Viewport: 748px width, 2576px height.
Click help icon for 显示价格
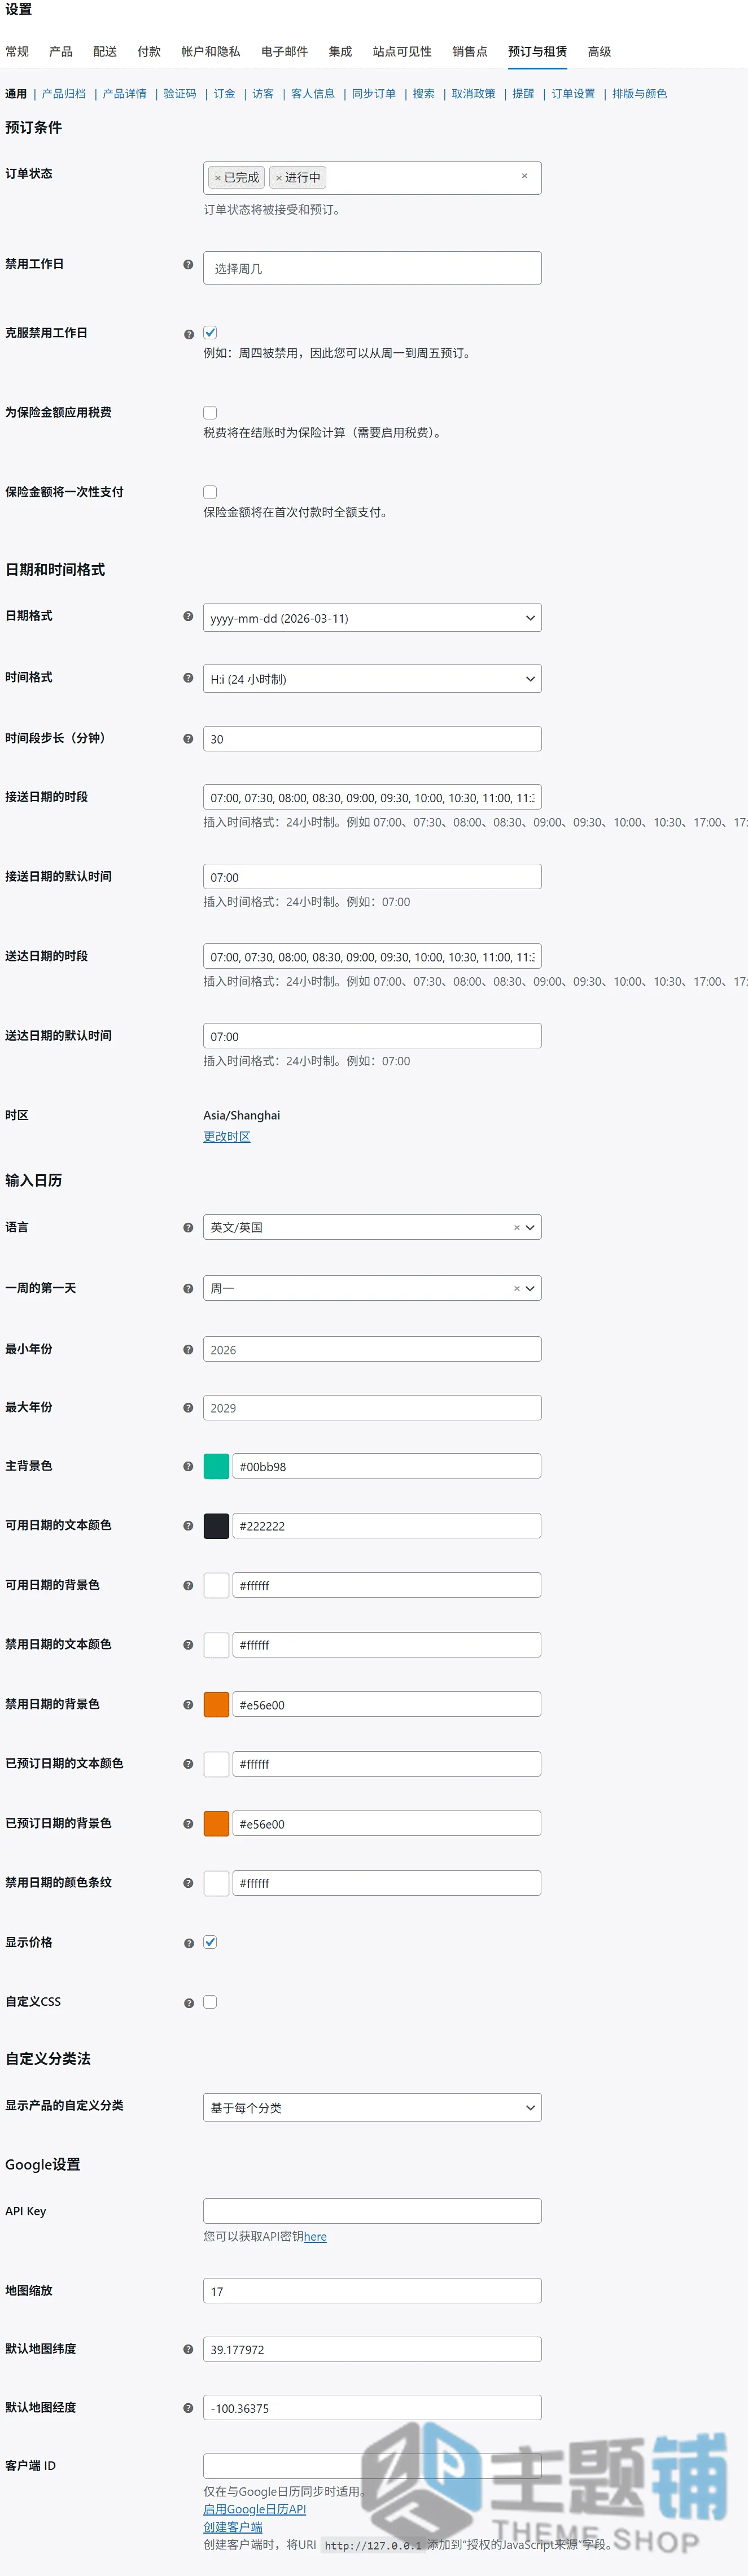189,1943
